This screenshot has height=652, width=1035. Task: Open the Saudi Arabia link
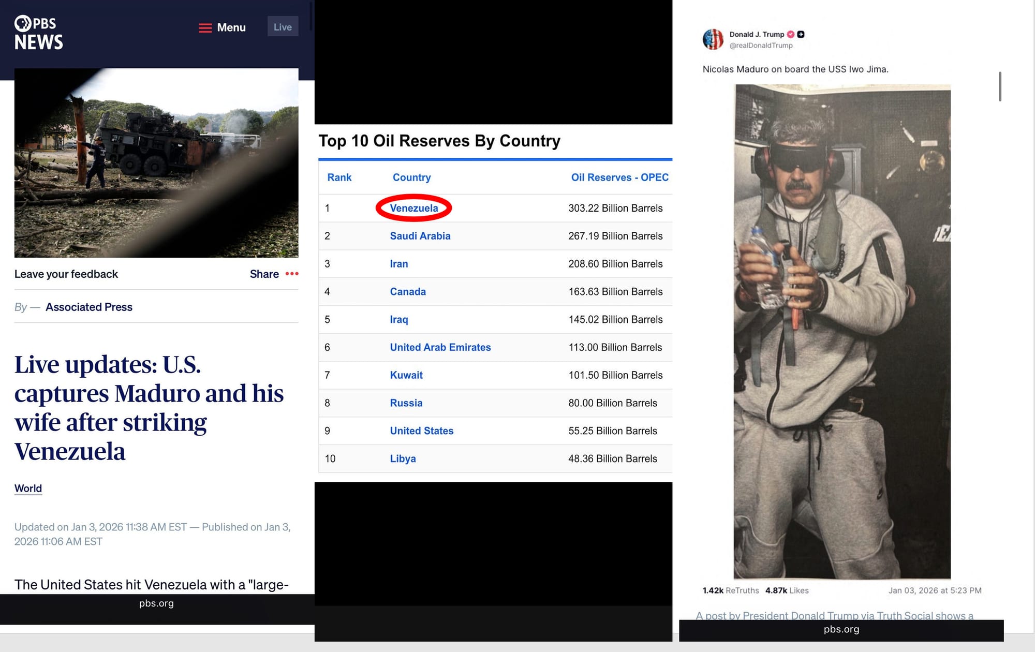[420, 236]
